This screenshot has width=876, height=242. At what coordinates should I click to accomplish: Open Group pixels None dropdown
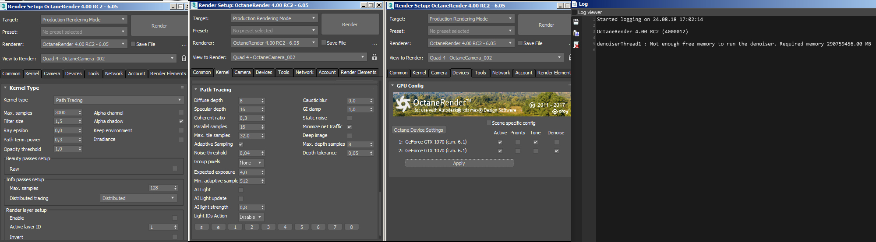251,163
